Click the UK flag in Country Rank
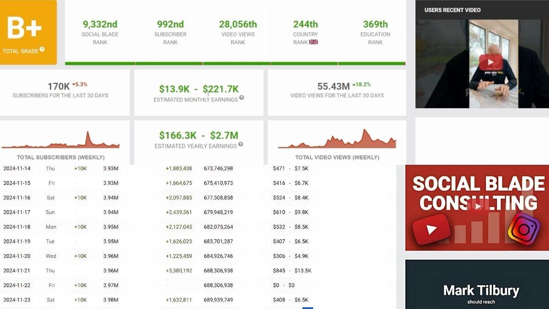Viewport: 549px width, 309px height. coord(313,42)
